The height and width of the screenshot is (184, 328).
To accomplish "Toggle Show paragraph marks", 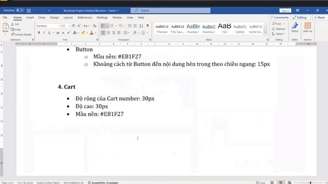I will pyautogui.click(x=148, y=26).
